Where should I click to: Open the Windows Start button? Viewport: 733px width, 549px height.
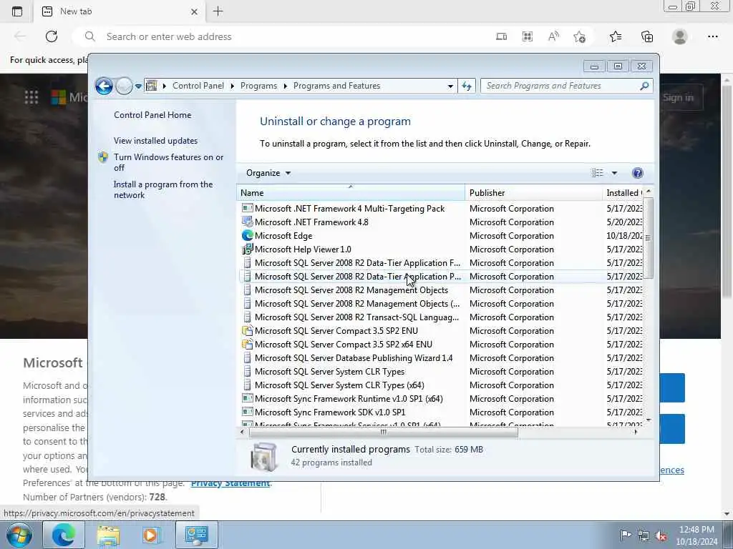click(x=19, y=535)
